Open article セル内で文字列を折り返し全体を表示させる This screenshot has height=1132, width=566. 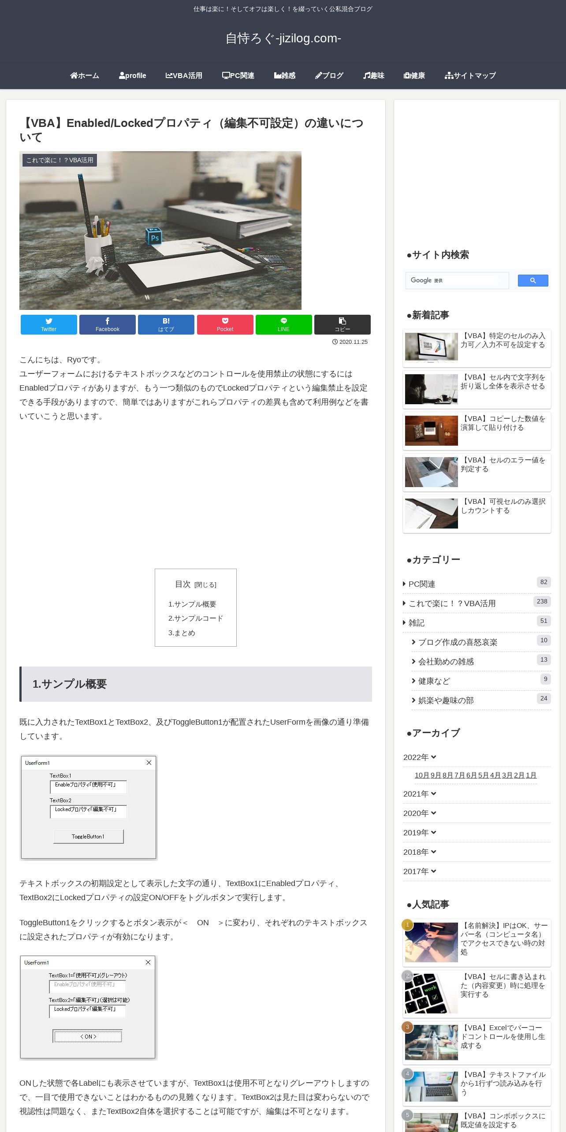click(477, 390)
